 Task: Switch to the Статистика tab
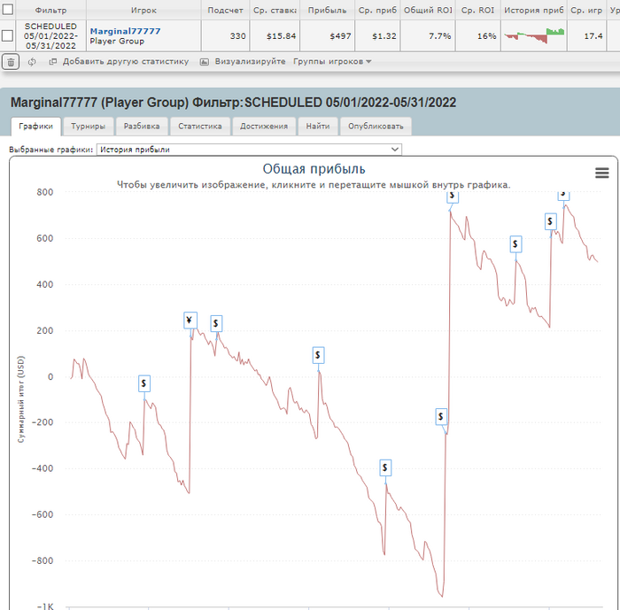[200, 126]
